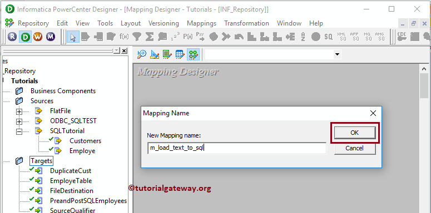Open the mapping list combo box dropdown
Viewport: 431px width, 213px height.
tap(337, 54)
